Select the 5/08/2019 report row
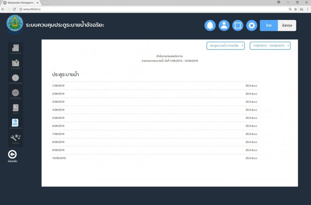 click(155, 118)
